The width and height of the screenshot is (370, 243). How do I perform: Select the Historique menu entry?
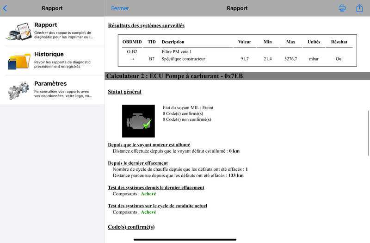pyautogui.click(x=52, y=61)
